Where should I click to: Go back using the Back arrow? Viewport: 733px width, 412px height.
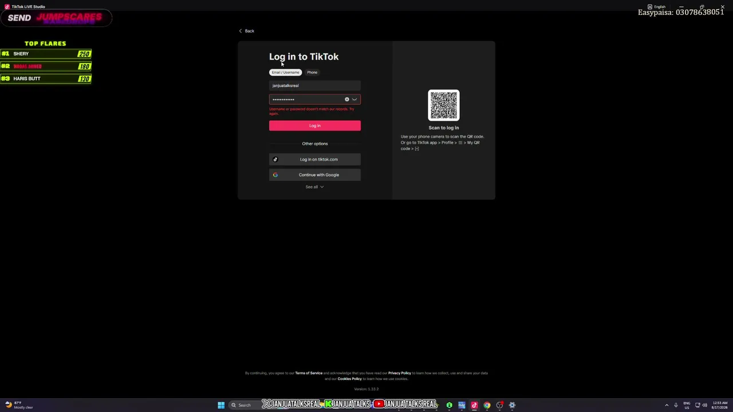(x=246, y=31)
